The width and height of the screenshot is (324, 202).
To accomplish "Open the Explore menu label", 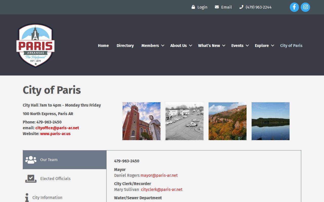I will click(262, 45).
